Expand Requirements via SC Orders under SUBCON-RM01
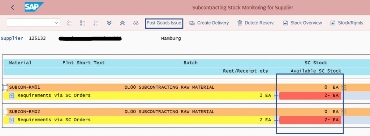 tap(12, 95)
